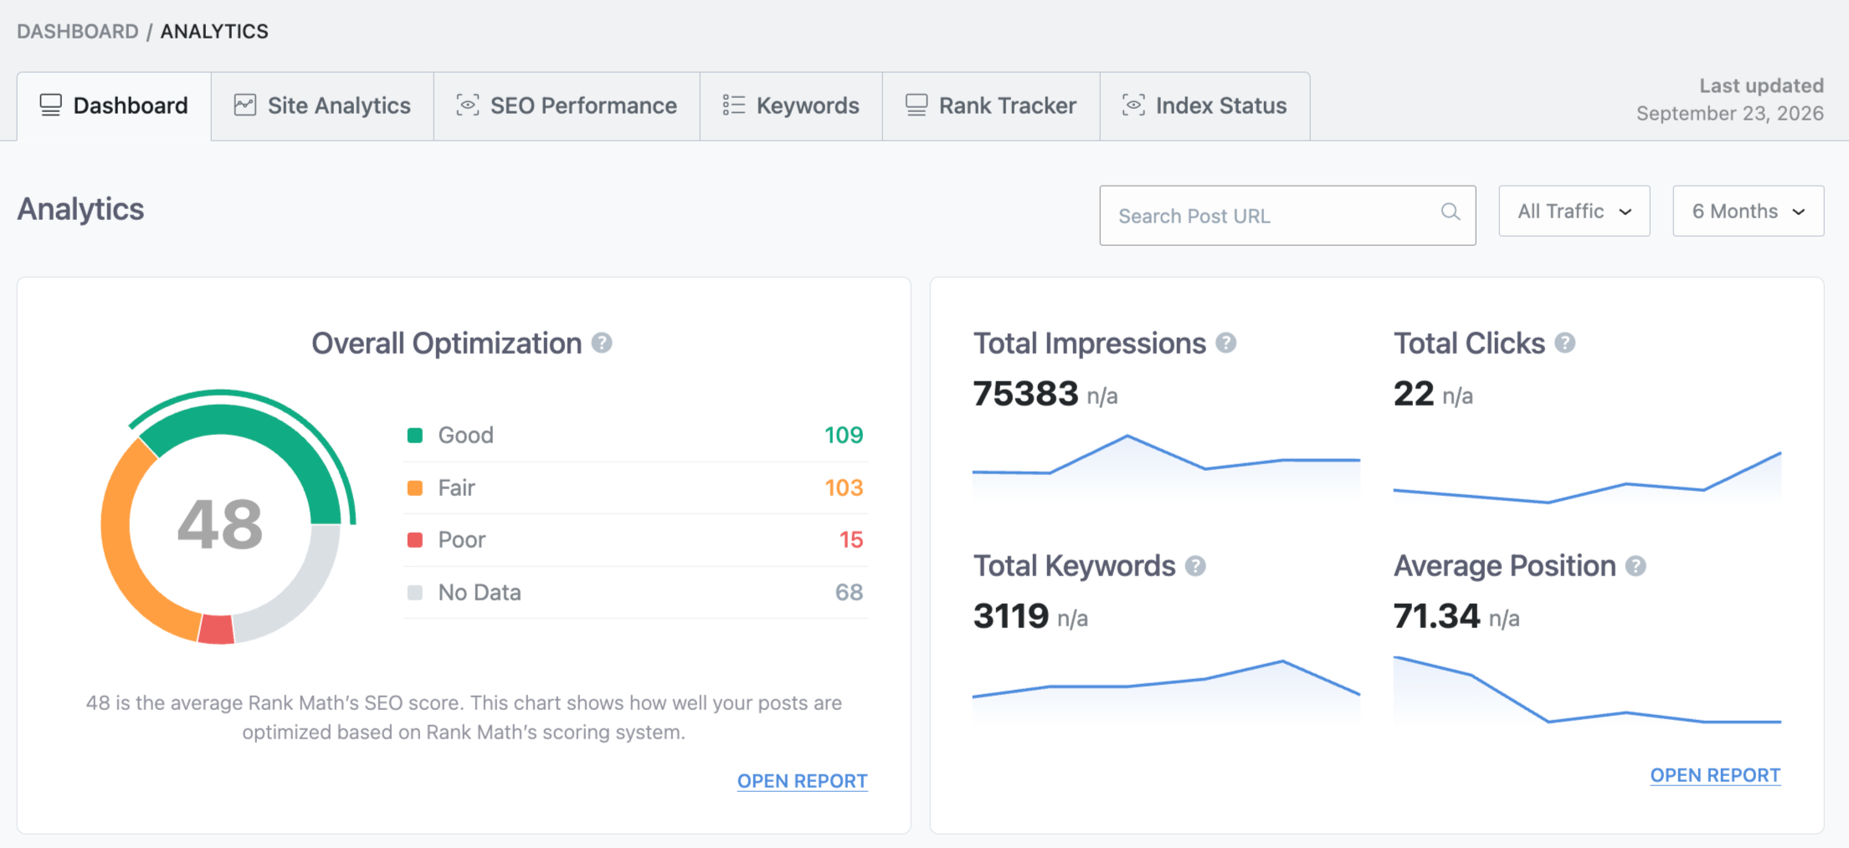The width and height of the screenshot is (1849, 848).
Task: Go to the Keywords tab
Action: click(x=791, y=106)
